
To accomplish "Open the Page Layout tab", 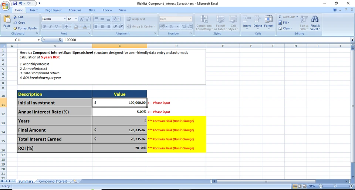I will (x=53, y=10).
